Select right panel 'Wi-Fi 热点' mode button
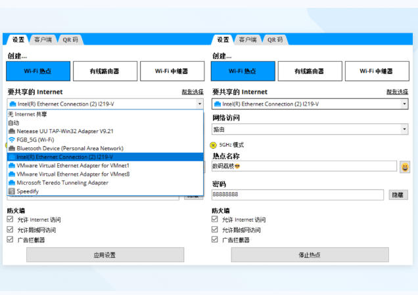Image resolution: width=418 pixels, height=295 pixels. pos(243,71)
